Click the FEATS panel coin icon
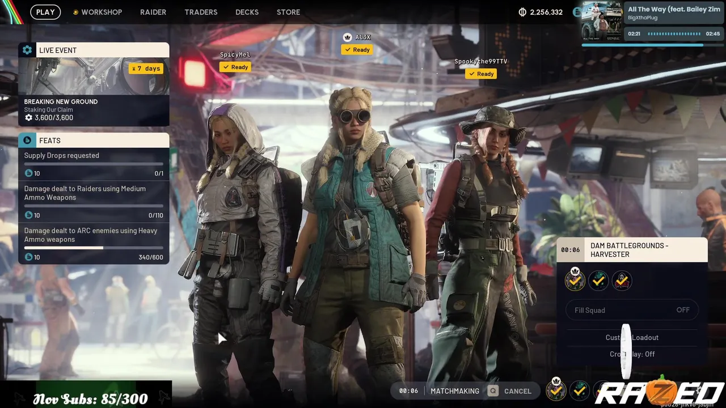The image size is (726, 408). click(x=27, y=140)
